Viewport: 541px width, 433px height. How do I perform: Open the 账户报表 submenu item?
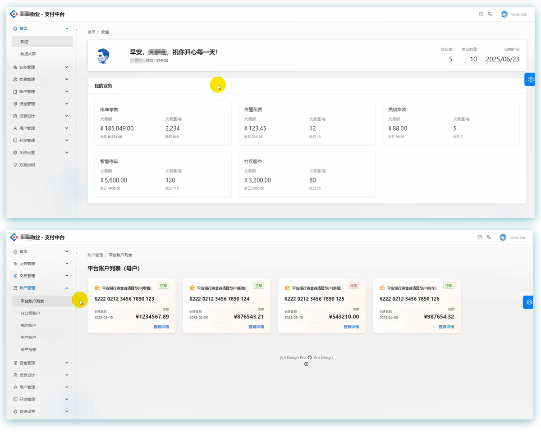42,350
